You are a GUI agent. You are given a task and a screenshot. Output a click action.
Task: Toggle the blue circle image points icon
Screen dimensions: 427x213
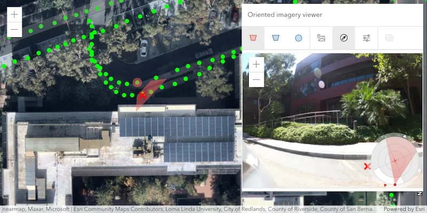pos(298,38)
